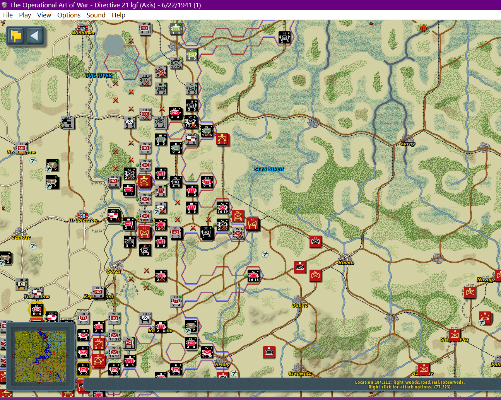Open the Sound menu
This screenshot has width=501, height=400.
pos(96,15)
